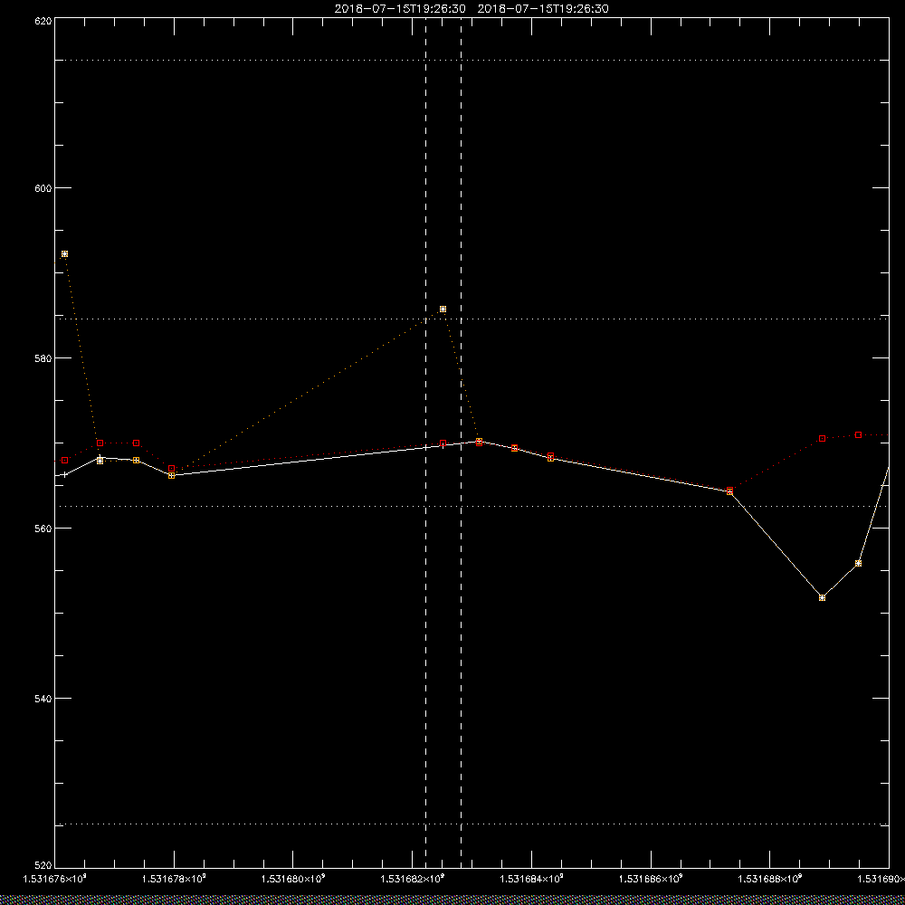
Task: Select the 540 y-axis label
Action: click(43, 699)
